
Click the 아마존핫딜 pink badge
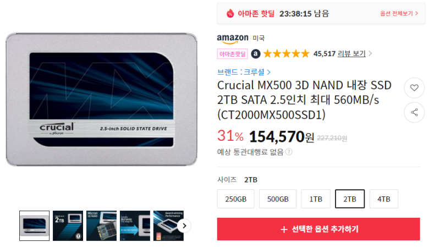pos(233,54)
